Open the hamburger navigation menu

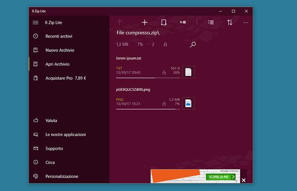[x=36, y=23]
